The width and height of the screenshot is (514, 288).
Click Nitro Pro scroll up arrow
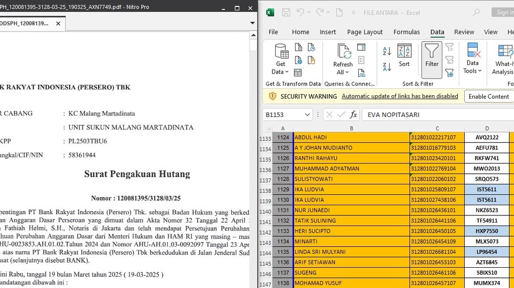click(253, 35)
